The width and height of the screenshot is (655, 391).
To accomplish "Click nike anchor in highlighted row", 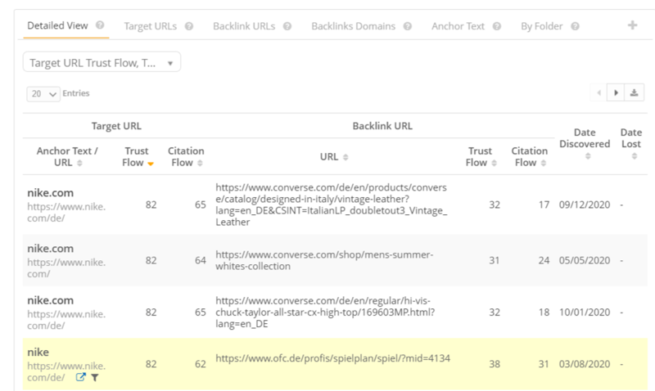I will tap(38, 353).
